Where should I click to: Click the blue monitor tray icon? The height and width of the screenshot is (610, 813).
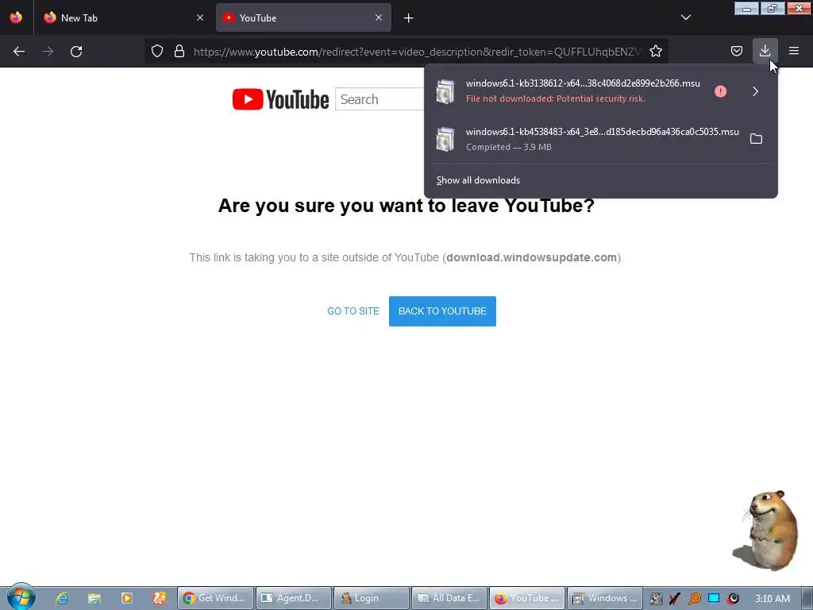click(714, 599)
